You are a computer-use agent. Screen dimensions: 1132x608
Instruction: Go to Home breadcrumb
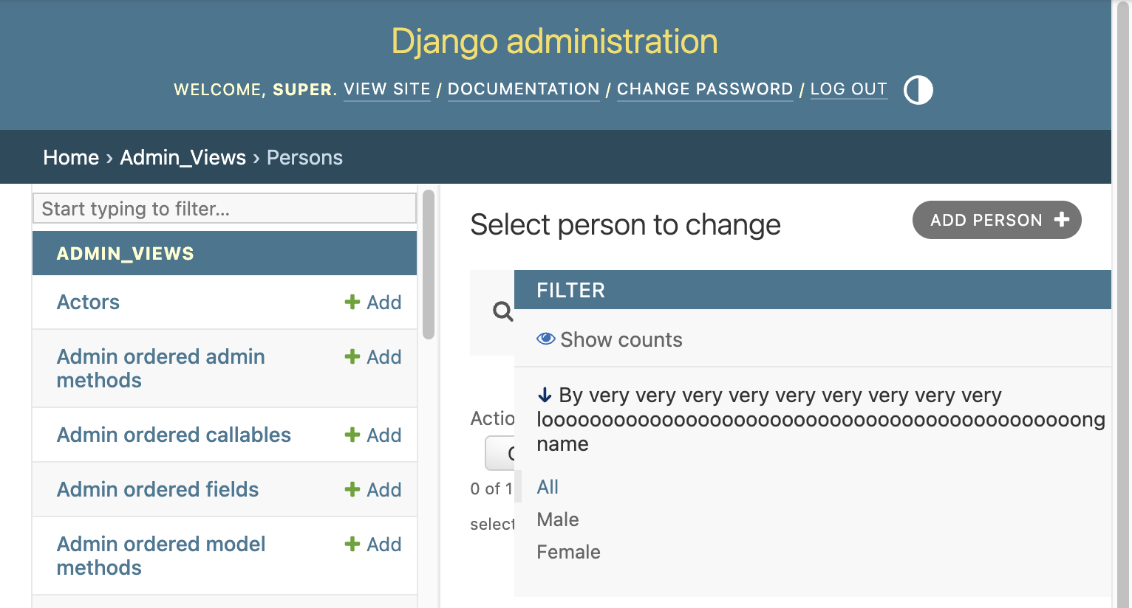point(71,157)
